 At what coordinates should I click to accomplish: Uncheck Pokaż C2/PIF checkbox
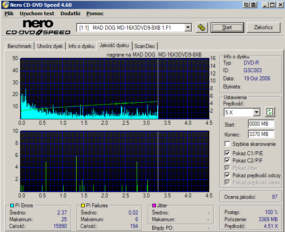click(x=227, y=161)
